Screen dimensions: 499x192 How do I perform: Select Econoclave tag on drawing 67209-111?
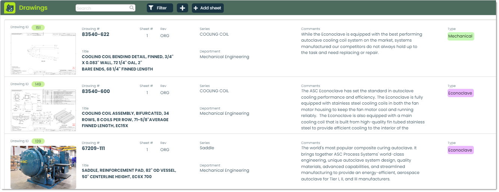460,150
